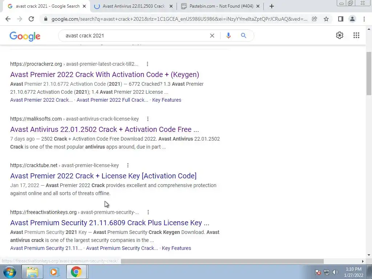372x279 pixels.
Task: Open more options for cracktube.net result
Action: tap(128, 165)
